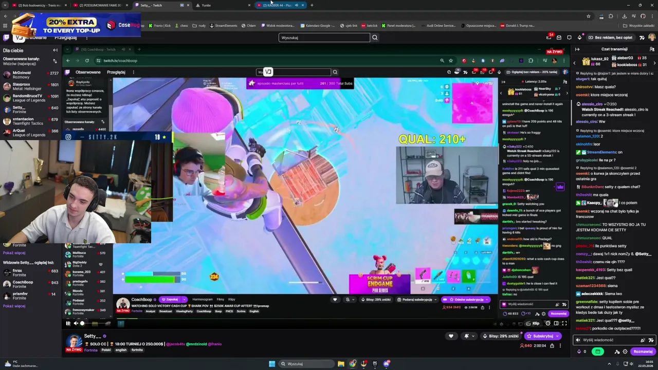Open the xntentacion channel in the sidebar

30,121
